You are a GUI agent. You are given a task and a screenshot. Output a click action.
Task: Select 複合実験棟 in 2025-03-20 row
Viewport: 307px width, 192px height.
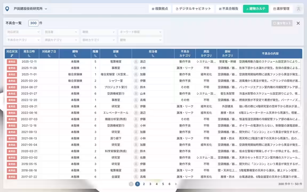tap(75, 81)
